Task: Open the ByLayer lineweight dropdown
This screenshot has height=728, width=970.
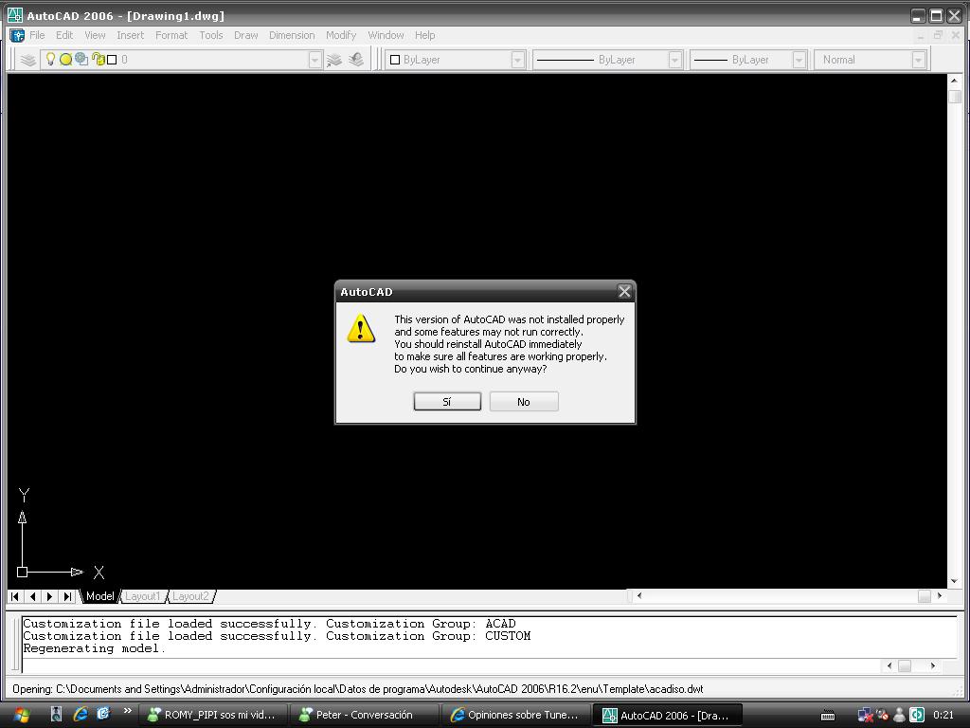Action: click(x=799, y=60)
